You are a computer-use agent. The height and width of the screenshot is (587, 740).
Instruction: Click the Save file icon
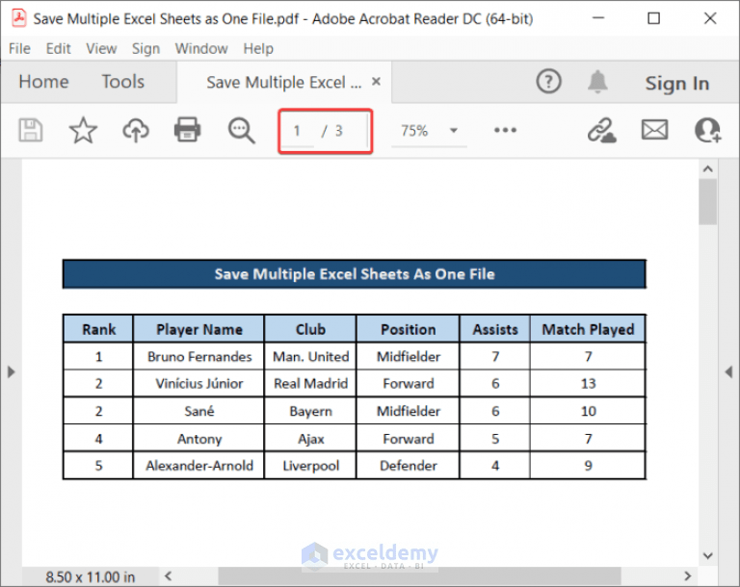tap(31, 130)
